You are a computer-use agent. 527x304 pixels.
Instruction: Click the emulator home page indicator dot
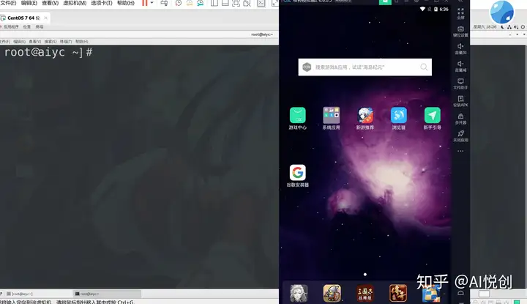click(365, 275)
